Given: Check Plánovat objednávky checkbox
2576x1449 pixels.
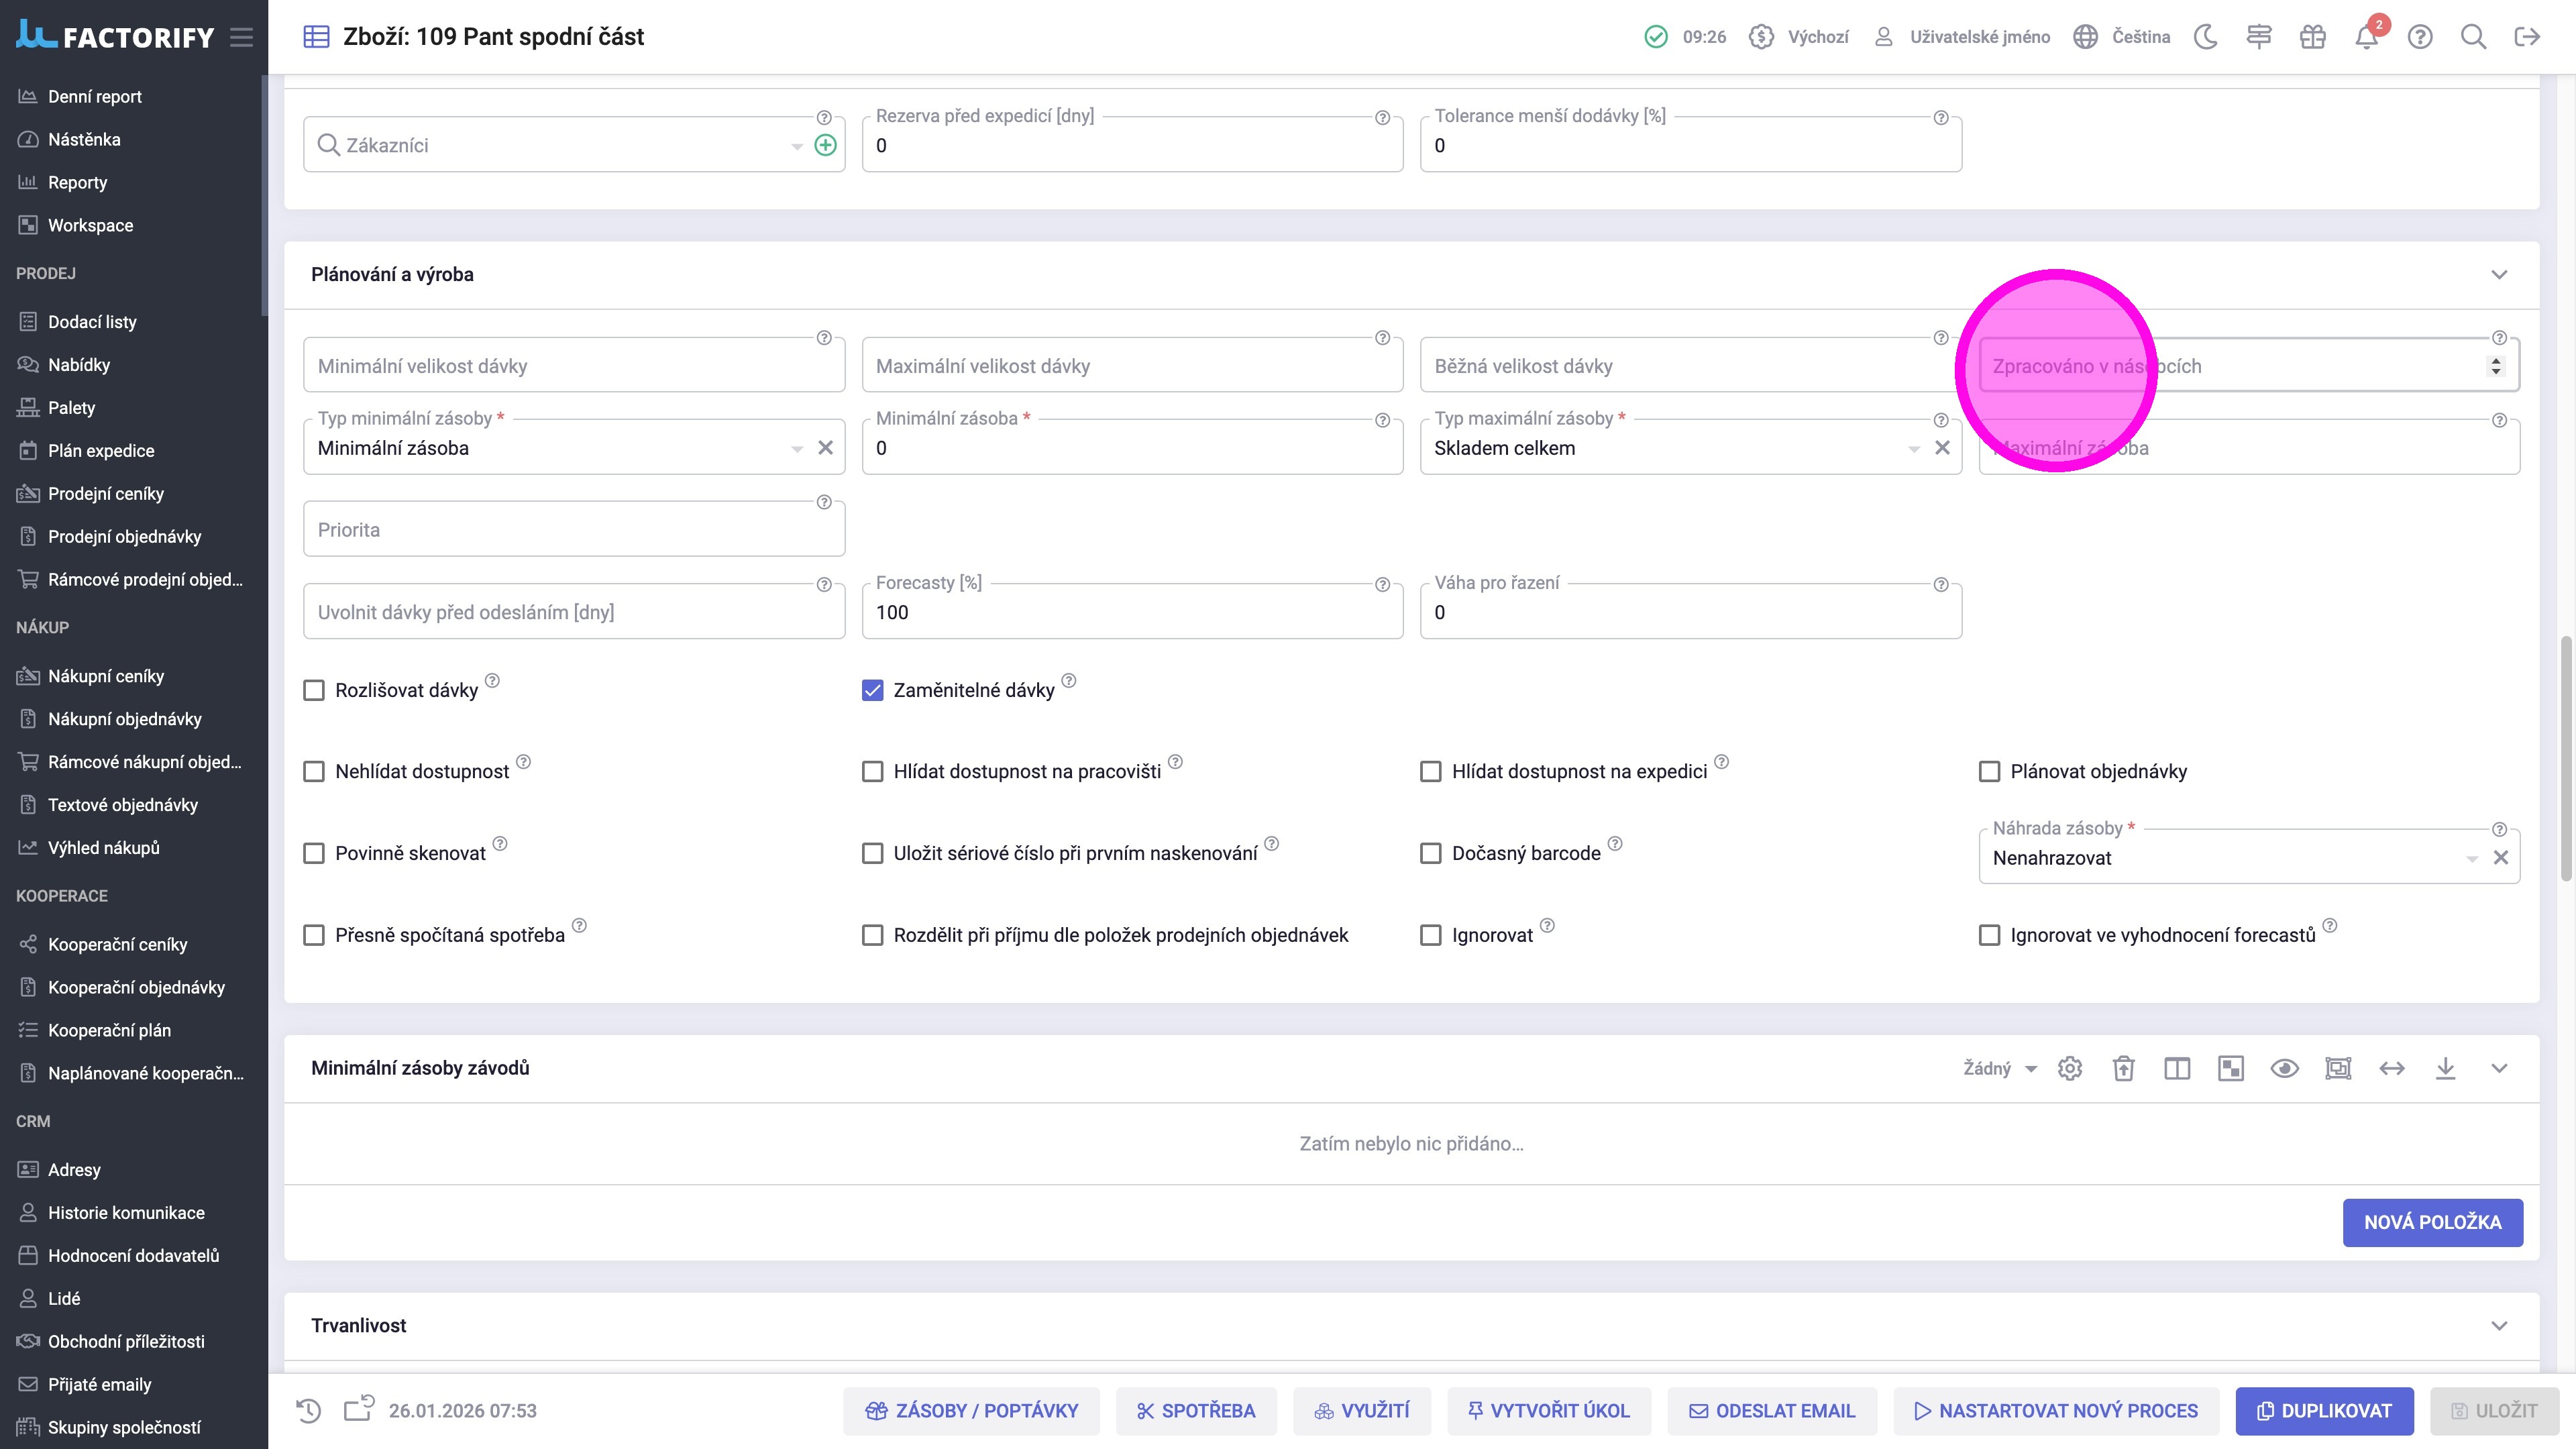Looking at the screenshot, I should tap(1989, 771).
